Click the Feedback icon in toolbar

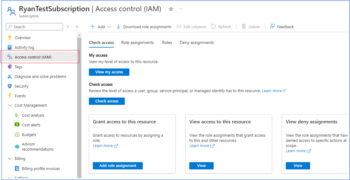[x=272, y=27]
